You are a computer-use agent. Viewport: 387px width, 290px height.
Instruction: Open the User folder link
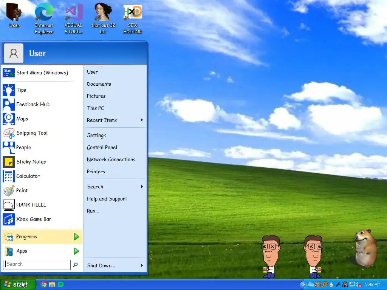pyautogui.click(x=115, y=72)
